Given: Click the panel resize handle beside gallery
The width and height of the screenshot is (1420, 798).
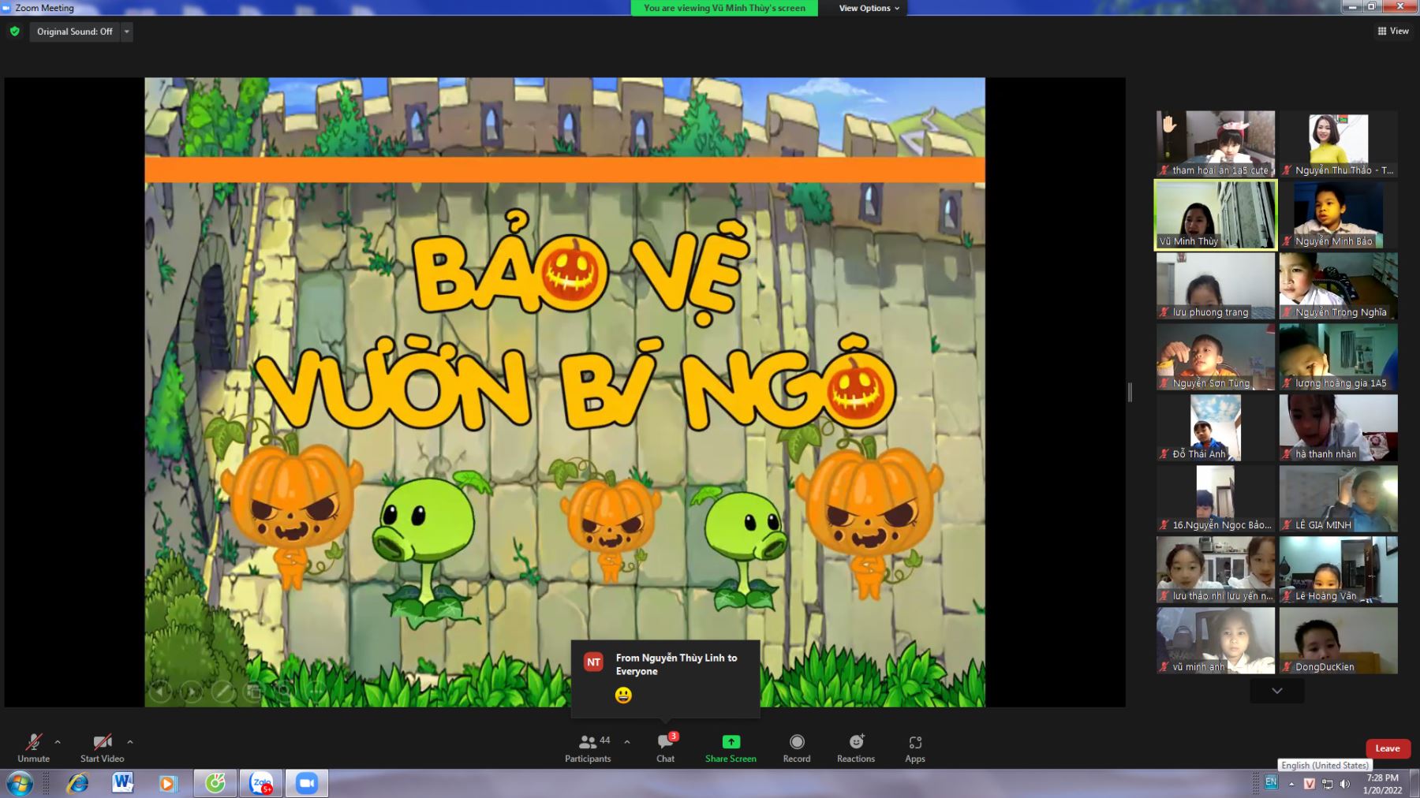Looking at the screenshot, I should click(1130, 392).
